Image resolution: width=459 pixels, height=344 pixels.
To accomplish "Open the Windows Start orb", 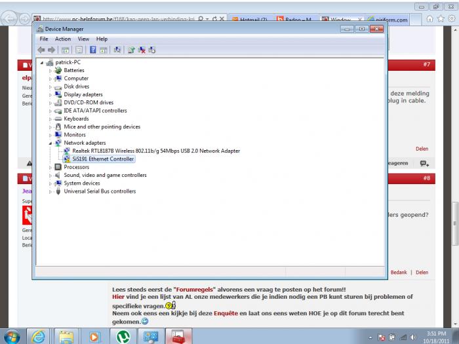I will (x=12, y=337).
